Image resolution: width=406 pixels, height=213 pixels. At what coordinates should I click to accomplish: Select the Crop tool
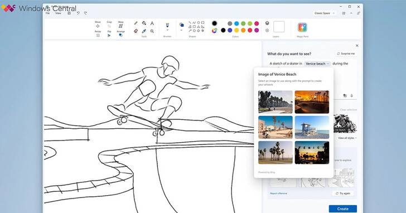[109, 25]
